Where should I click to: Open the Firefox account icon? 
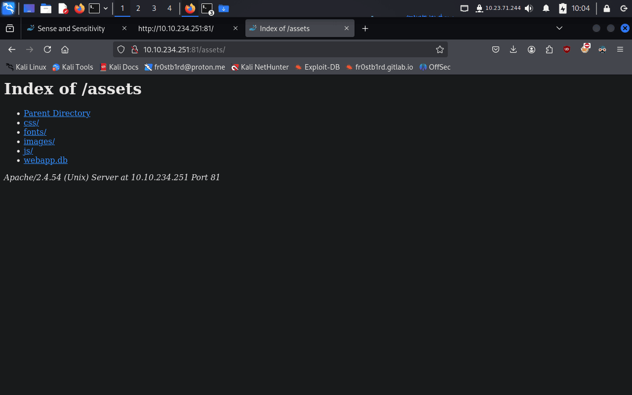531,49
